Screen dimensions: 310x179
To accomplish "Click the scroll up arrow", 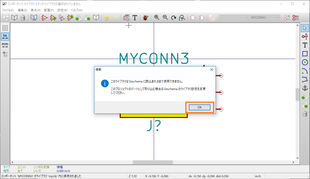I will click(298, 25).
